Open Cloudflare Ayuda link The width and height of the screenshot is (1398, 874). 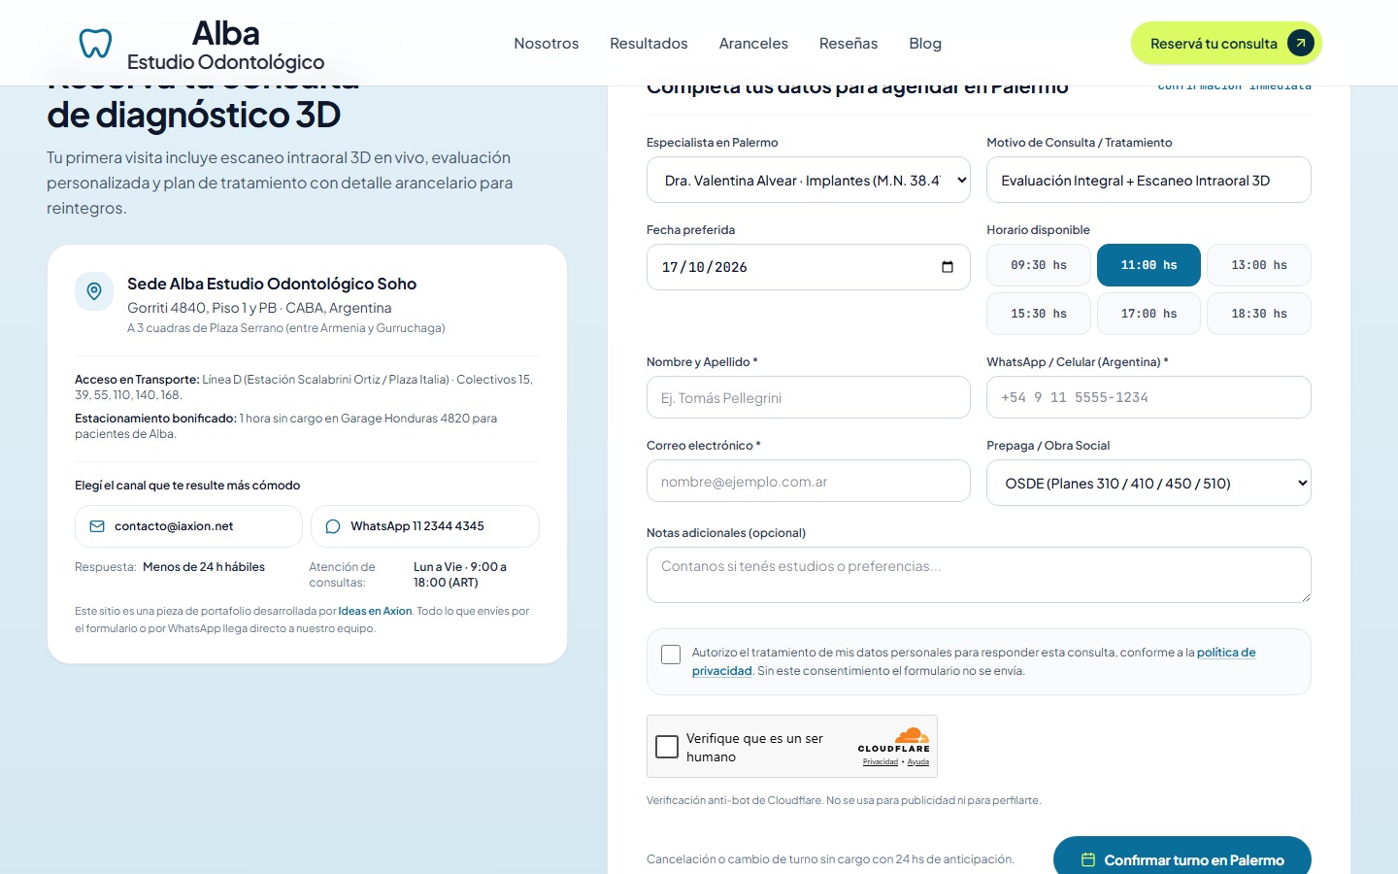[x=918, y=762]
